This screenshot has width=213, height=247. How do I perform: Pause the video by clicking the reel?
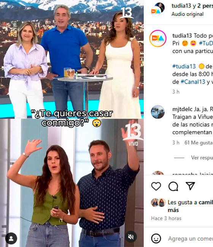point(72,123)
